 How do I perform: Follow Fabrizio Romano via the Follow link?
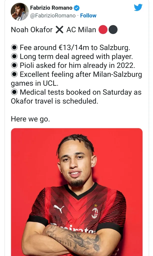[88, 15]
